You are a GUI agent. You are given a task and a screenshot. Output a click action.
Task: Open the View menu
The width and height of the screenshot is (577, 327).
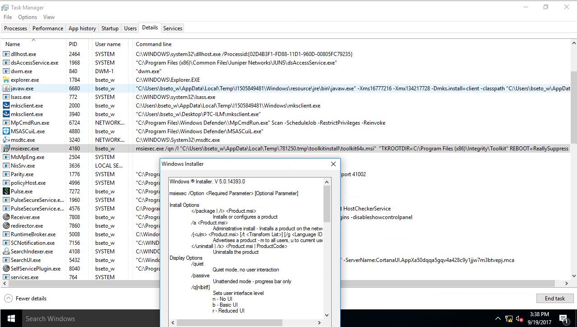tap(48, 17)
